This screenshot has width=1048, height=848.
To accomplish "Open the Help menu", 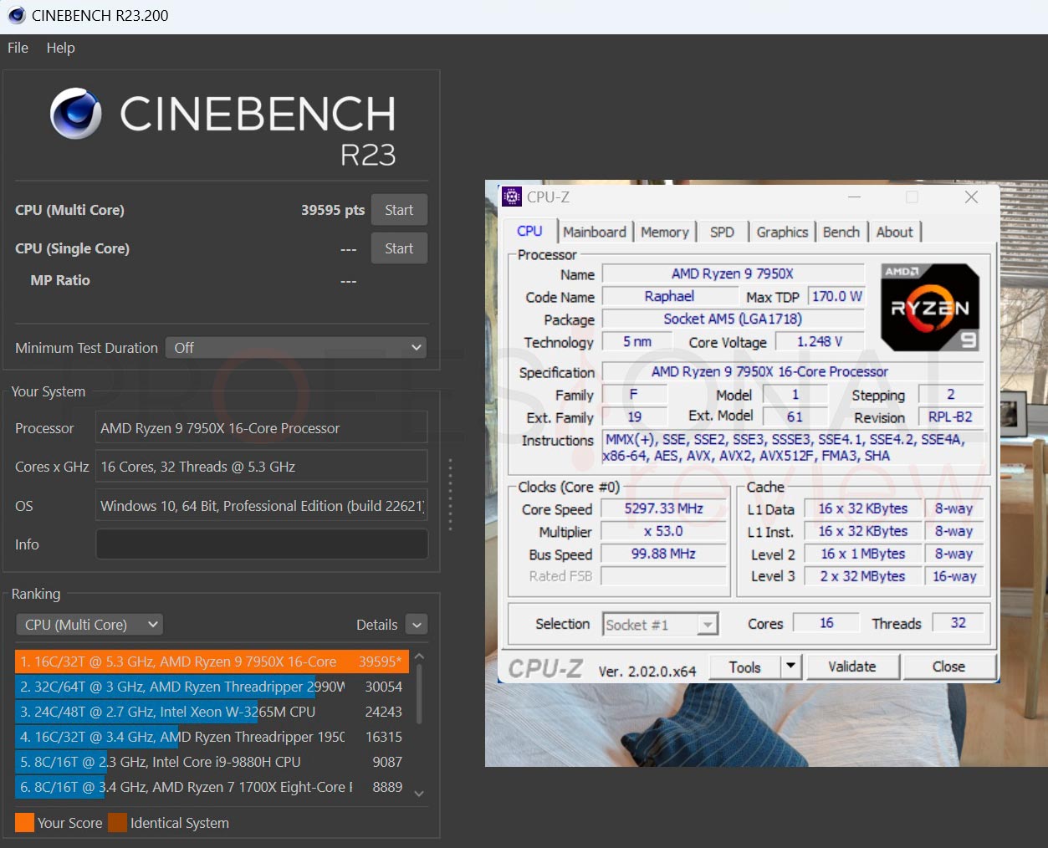I will [60, 48].
